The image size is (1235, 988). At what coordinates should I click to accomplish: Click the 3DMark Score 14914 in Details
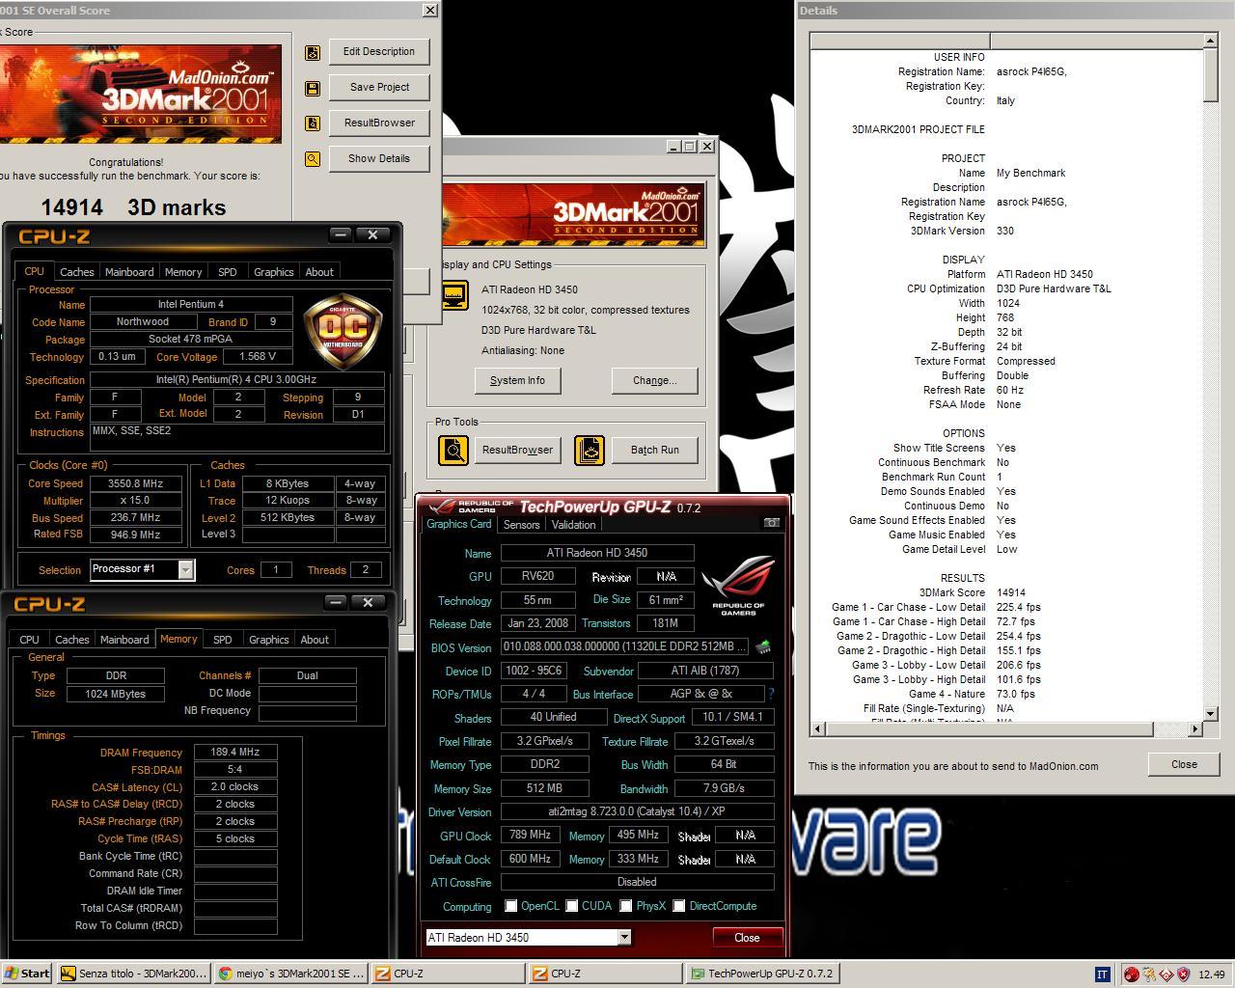click(1011, 592)
